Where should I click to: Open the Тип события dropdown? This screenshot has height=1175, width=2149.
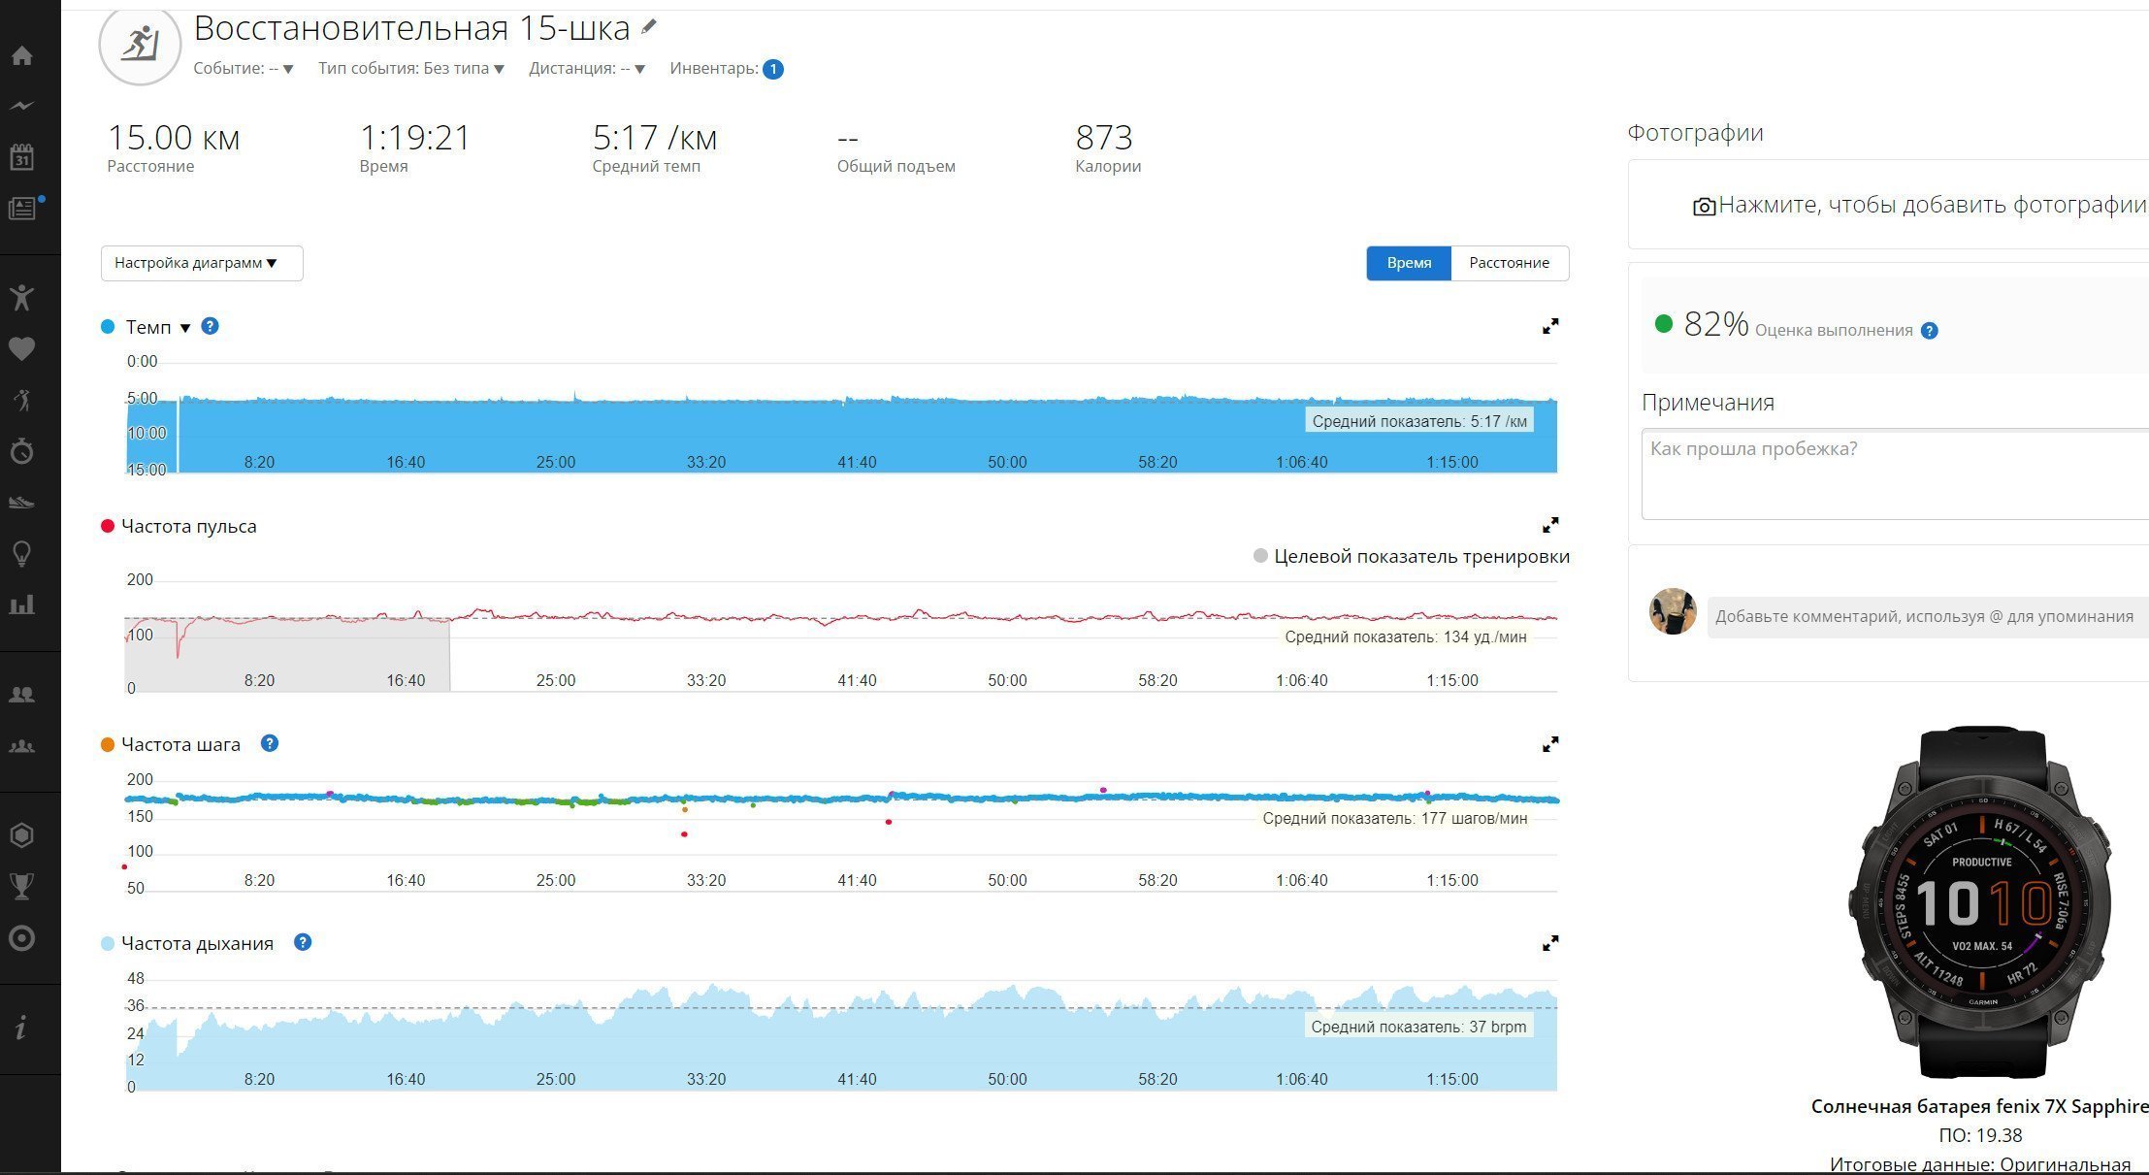(x=411, y=69)
